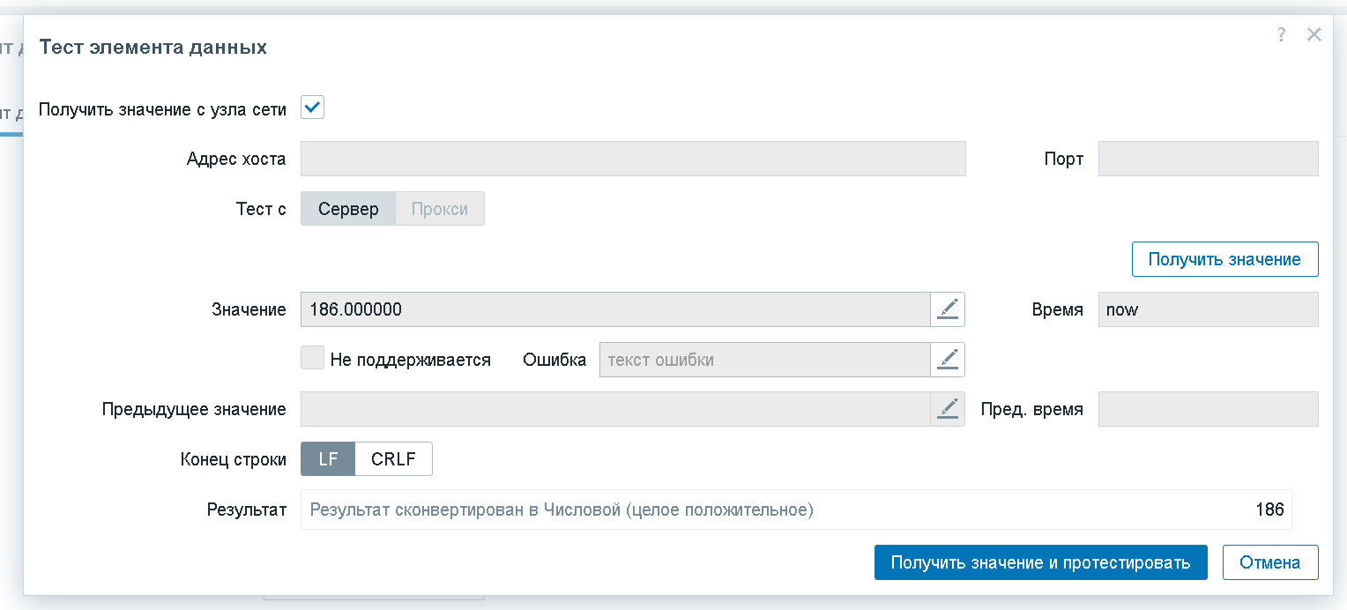Screen dimensions: 1347x610
Task: Click the Значение field containing 186.000000
Action: 615,309
